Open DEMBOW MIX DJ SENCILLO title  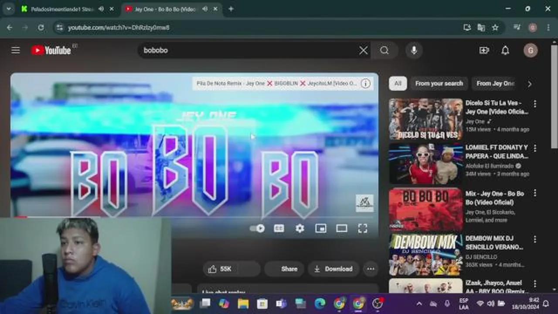(494, 242)
